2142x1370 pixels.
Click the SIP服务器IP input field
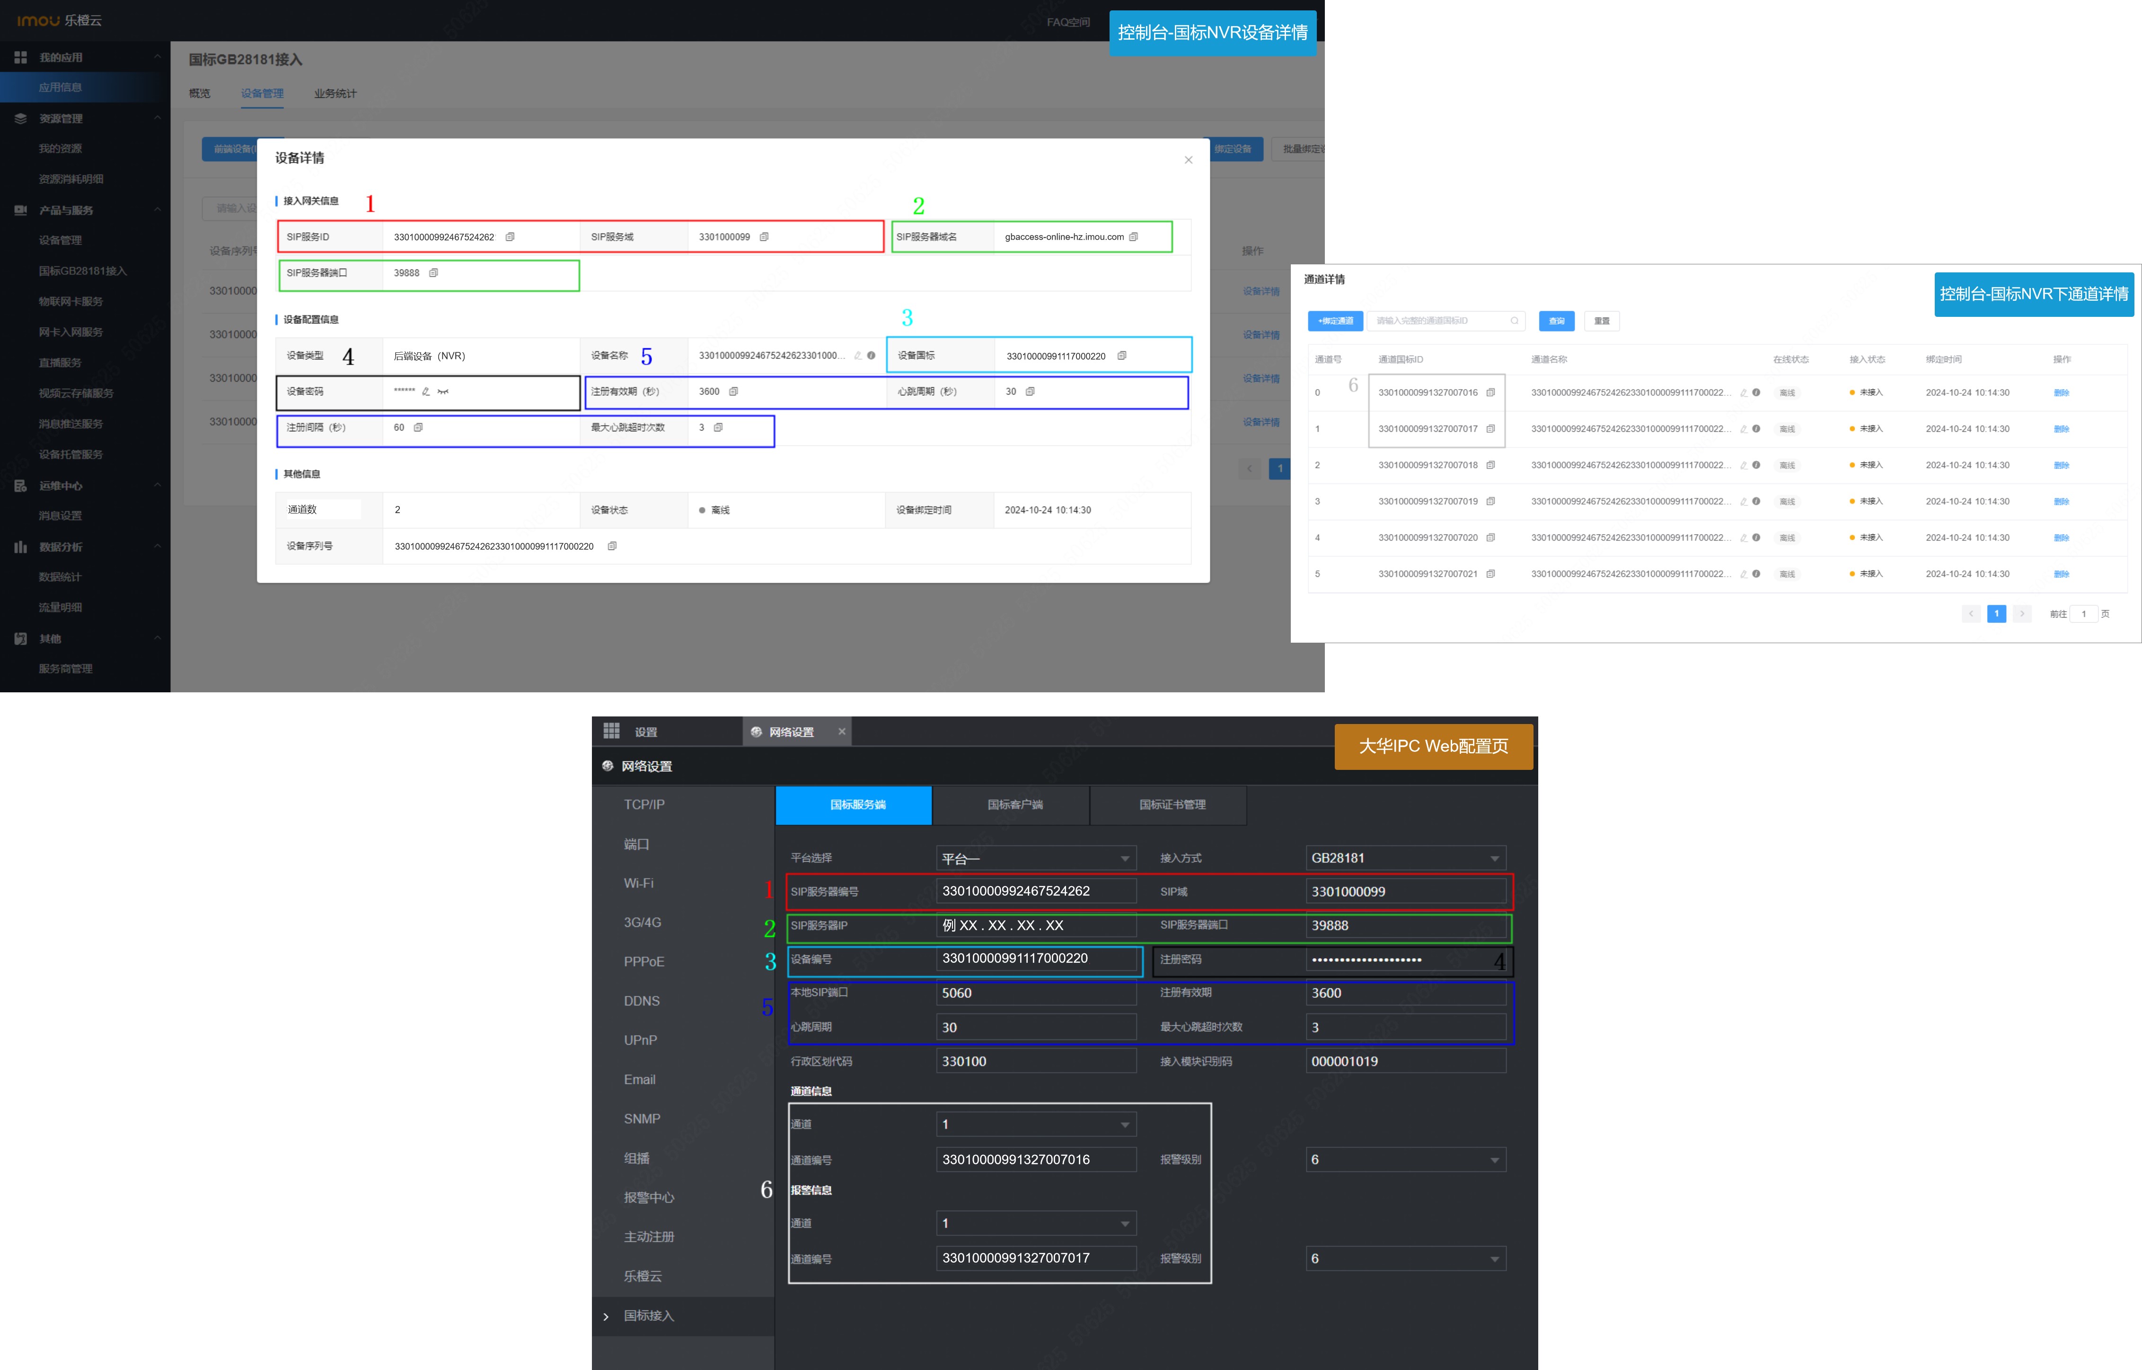pyautogui.click(x=1036, y=926)
